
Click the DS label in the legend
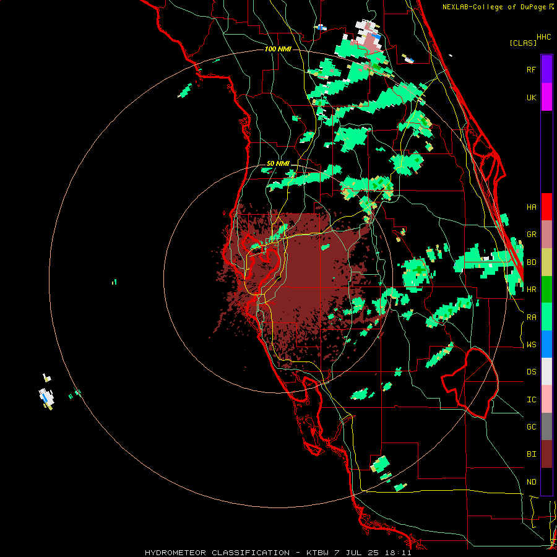pos(531,372)
